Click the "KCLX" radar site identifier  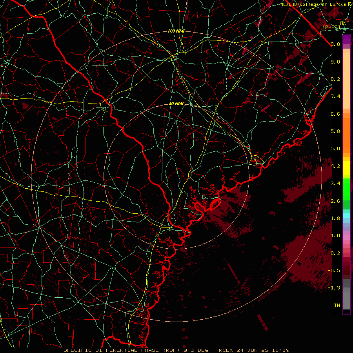(226, 350)
